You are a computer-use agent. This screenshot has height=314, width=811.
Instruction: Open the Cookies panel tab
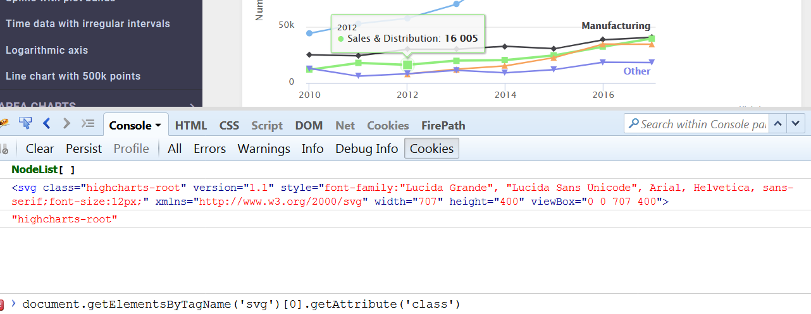click(x=388, y=126)
